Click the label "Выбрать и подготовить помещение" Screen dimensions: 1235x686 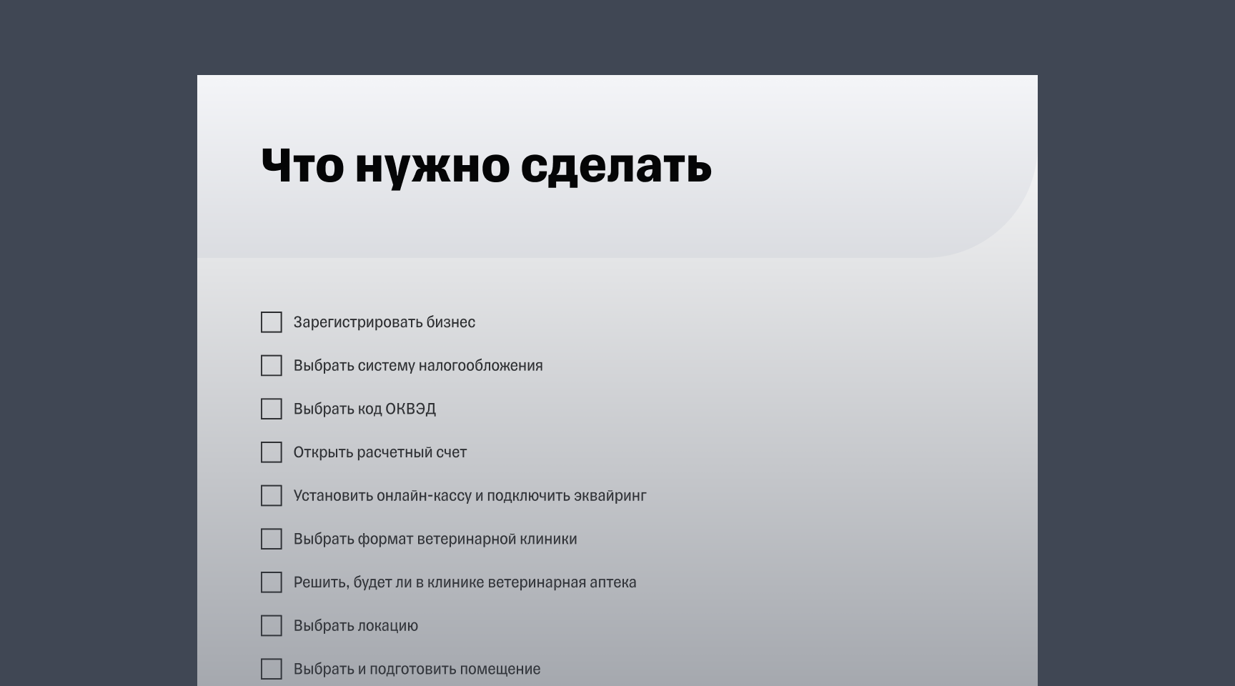point(417,669)
